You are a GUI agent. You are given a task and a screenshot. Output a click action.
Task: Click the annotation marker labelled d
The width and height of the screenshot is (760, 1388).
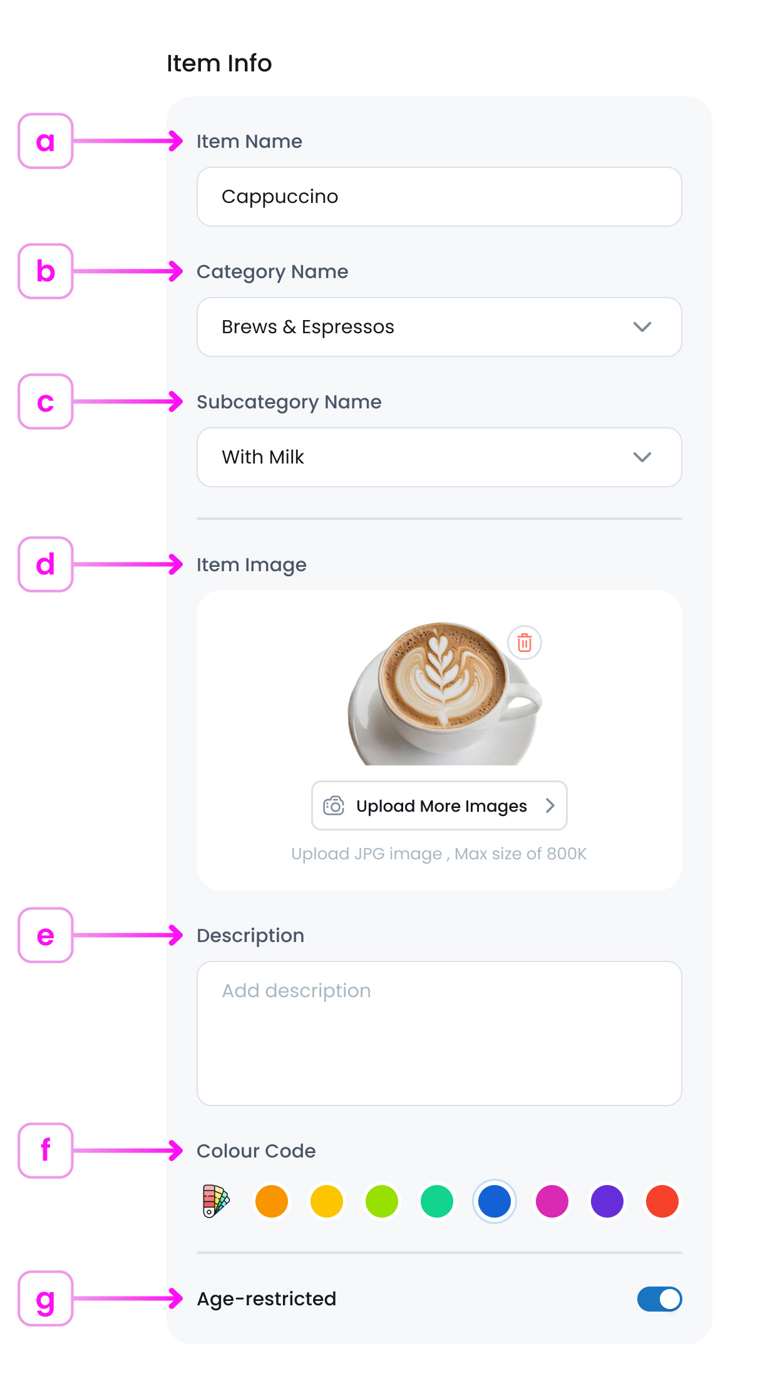(x=46, y=564)
